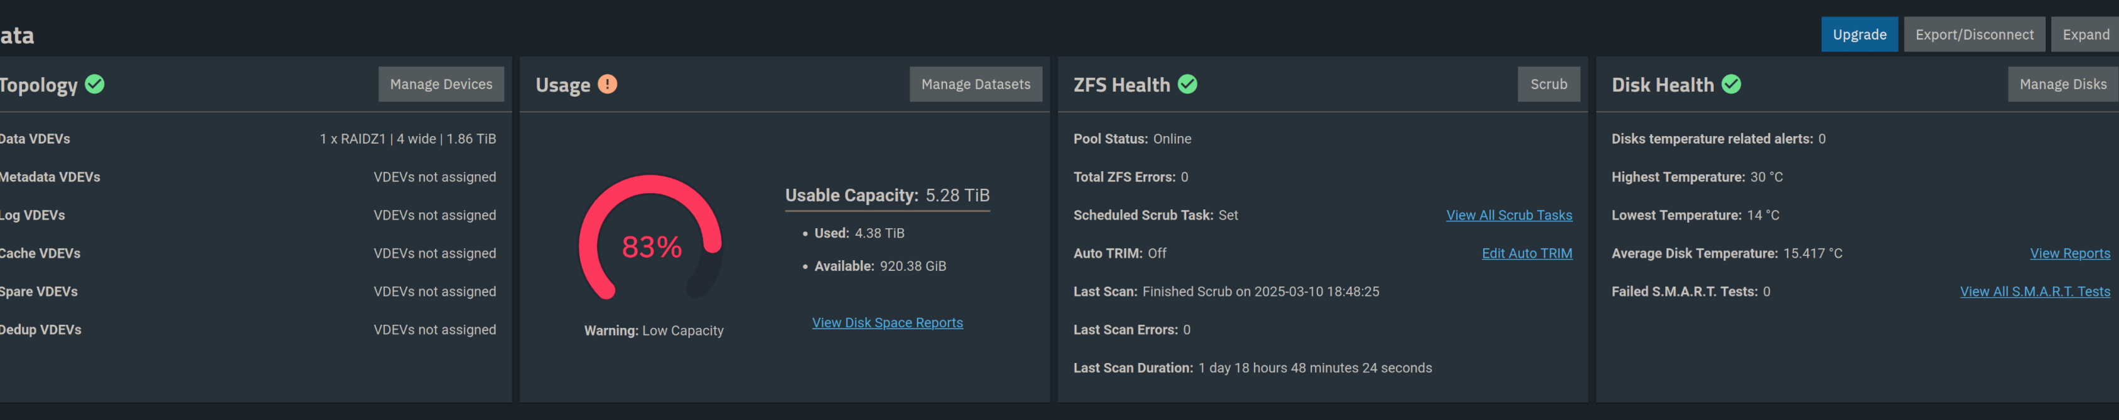Click 'Average Disk Temperature: 15.417 °C' text
2119x420 pixels.
[x=1726, y=253]
